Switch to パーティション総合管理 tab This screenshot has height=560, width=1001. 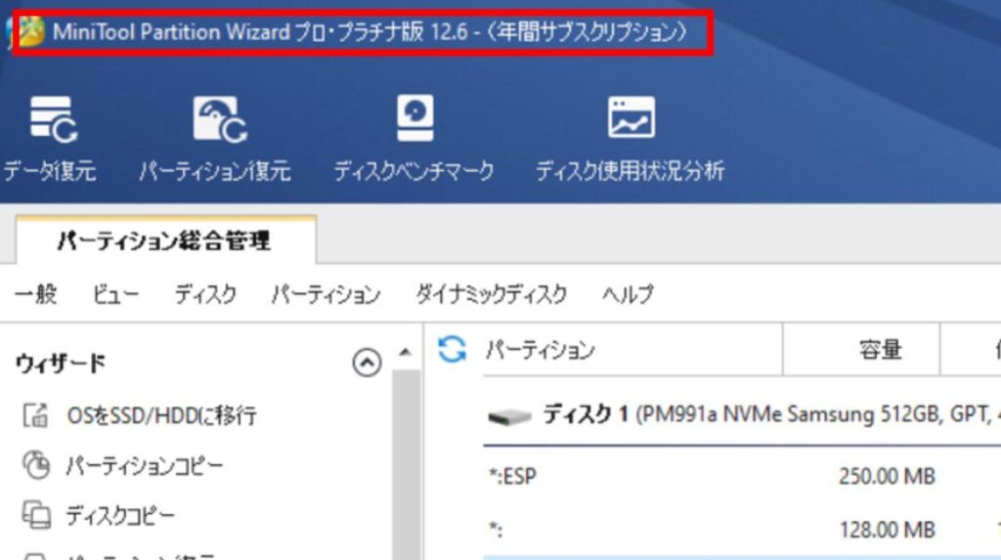click(165, 240)
